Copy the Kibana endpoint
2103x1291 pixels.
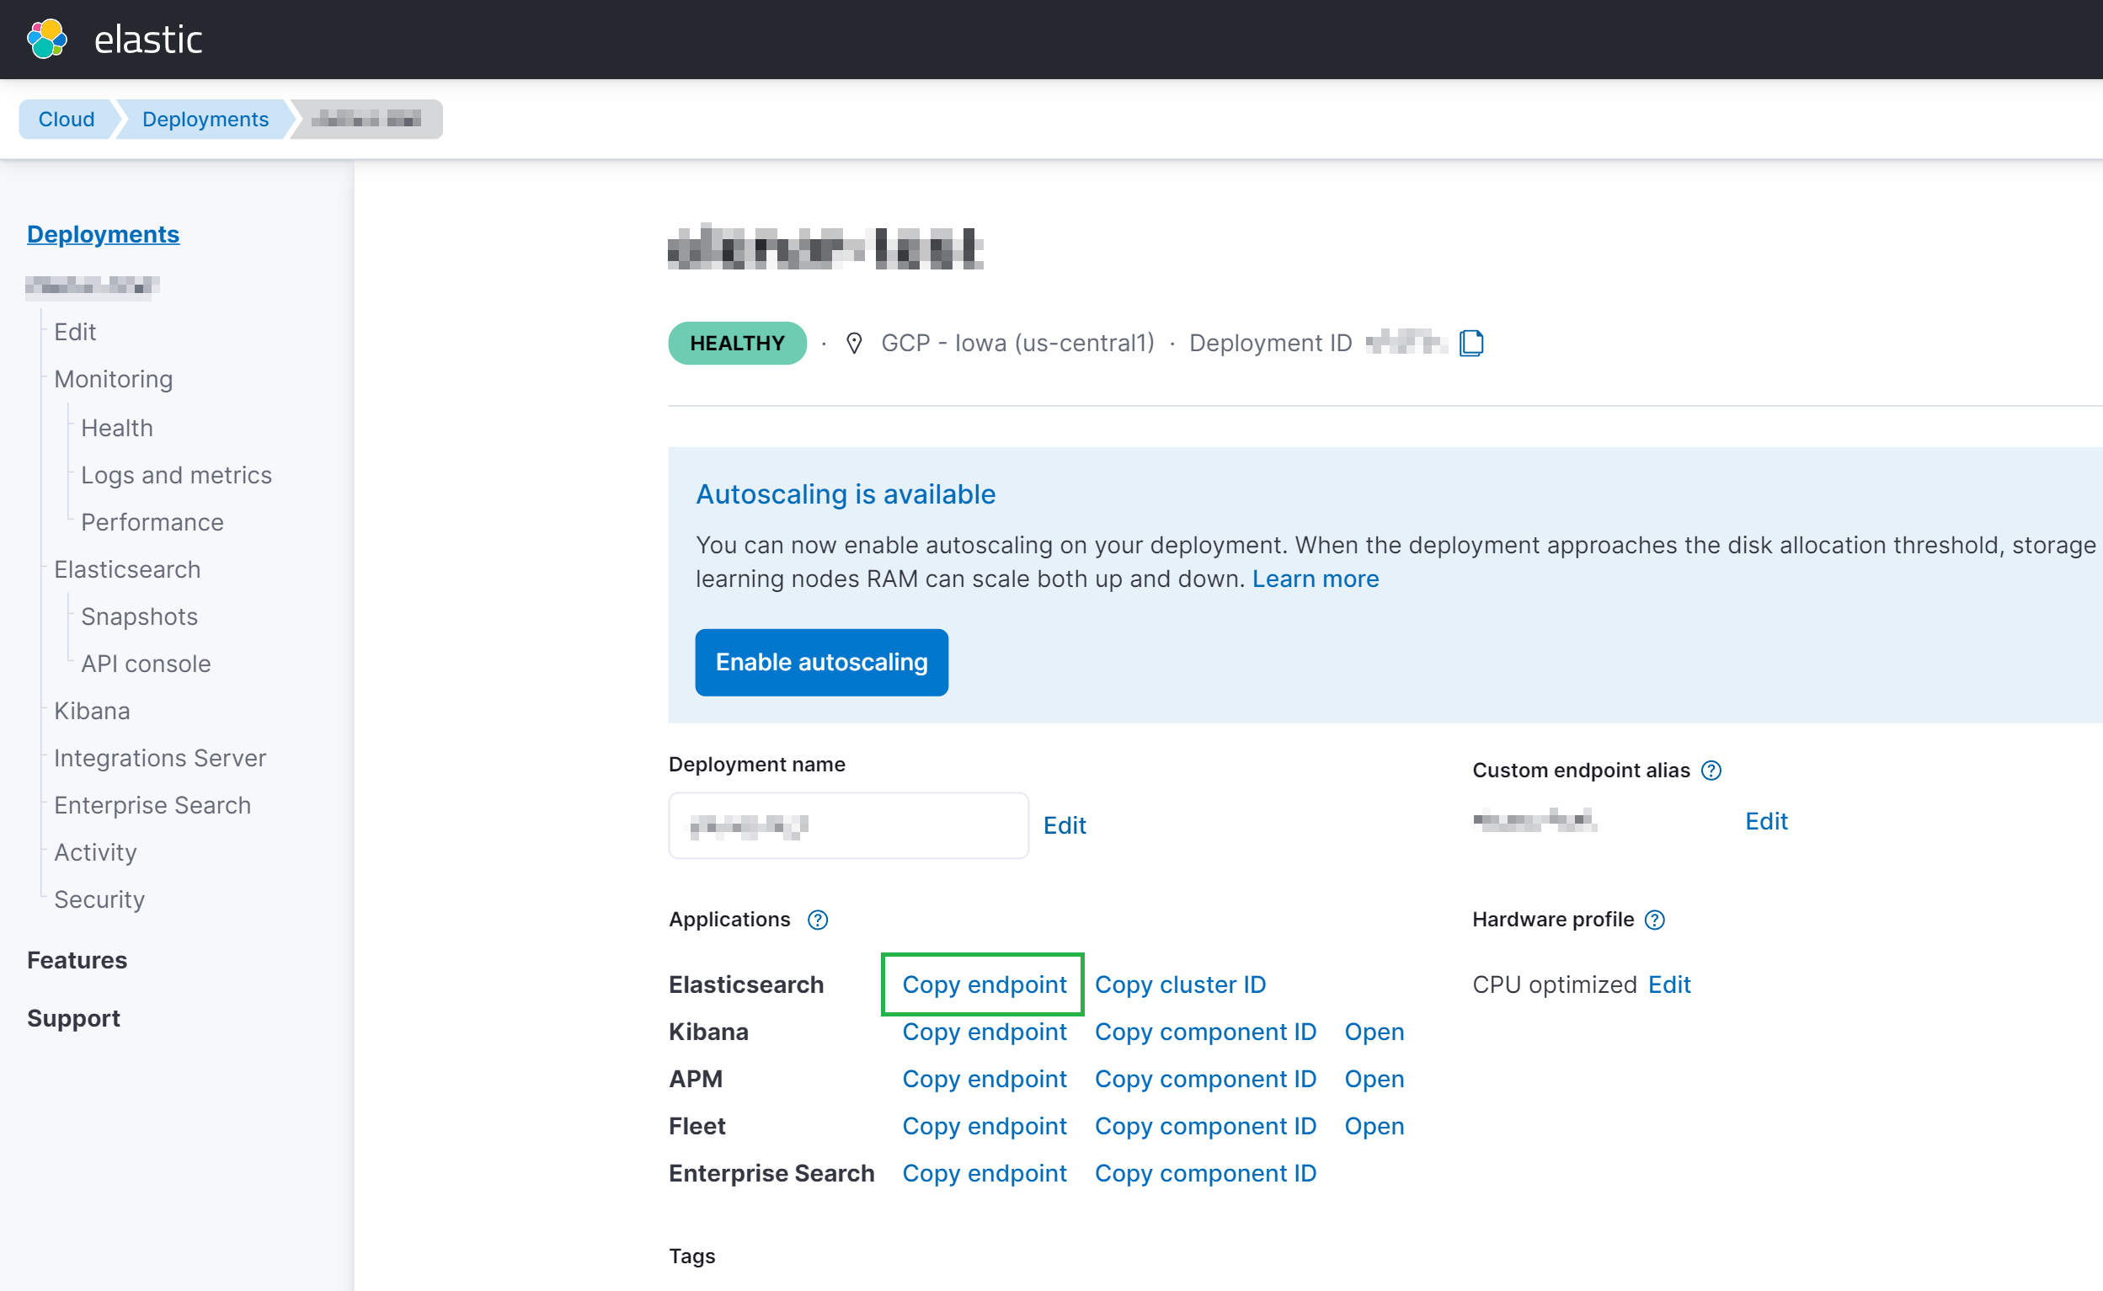coord(984,1032)
